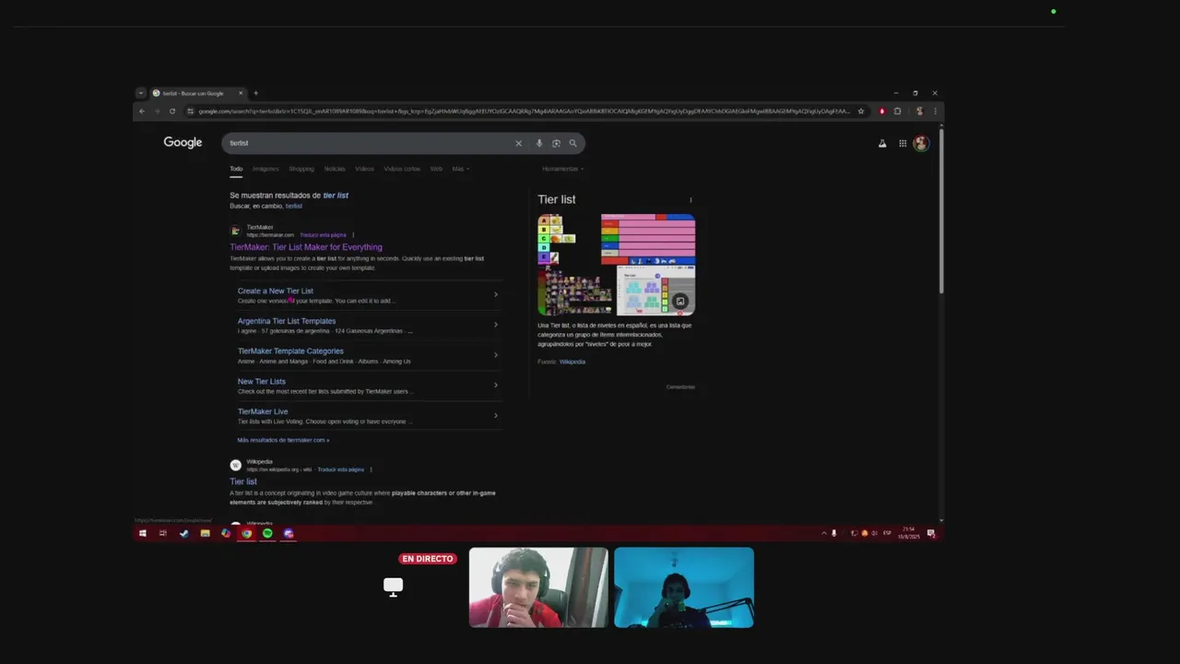Search instead for tierlist link
Screen dimensions: 1180x664
pyautogui.click(x=293, y=206)
